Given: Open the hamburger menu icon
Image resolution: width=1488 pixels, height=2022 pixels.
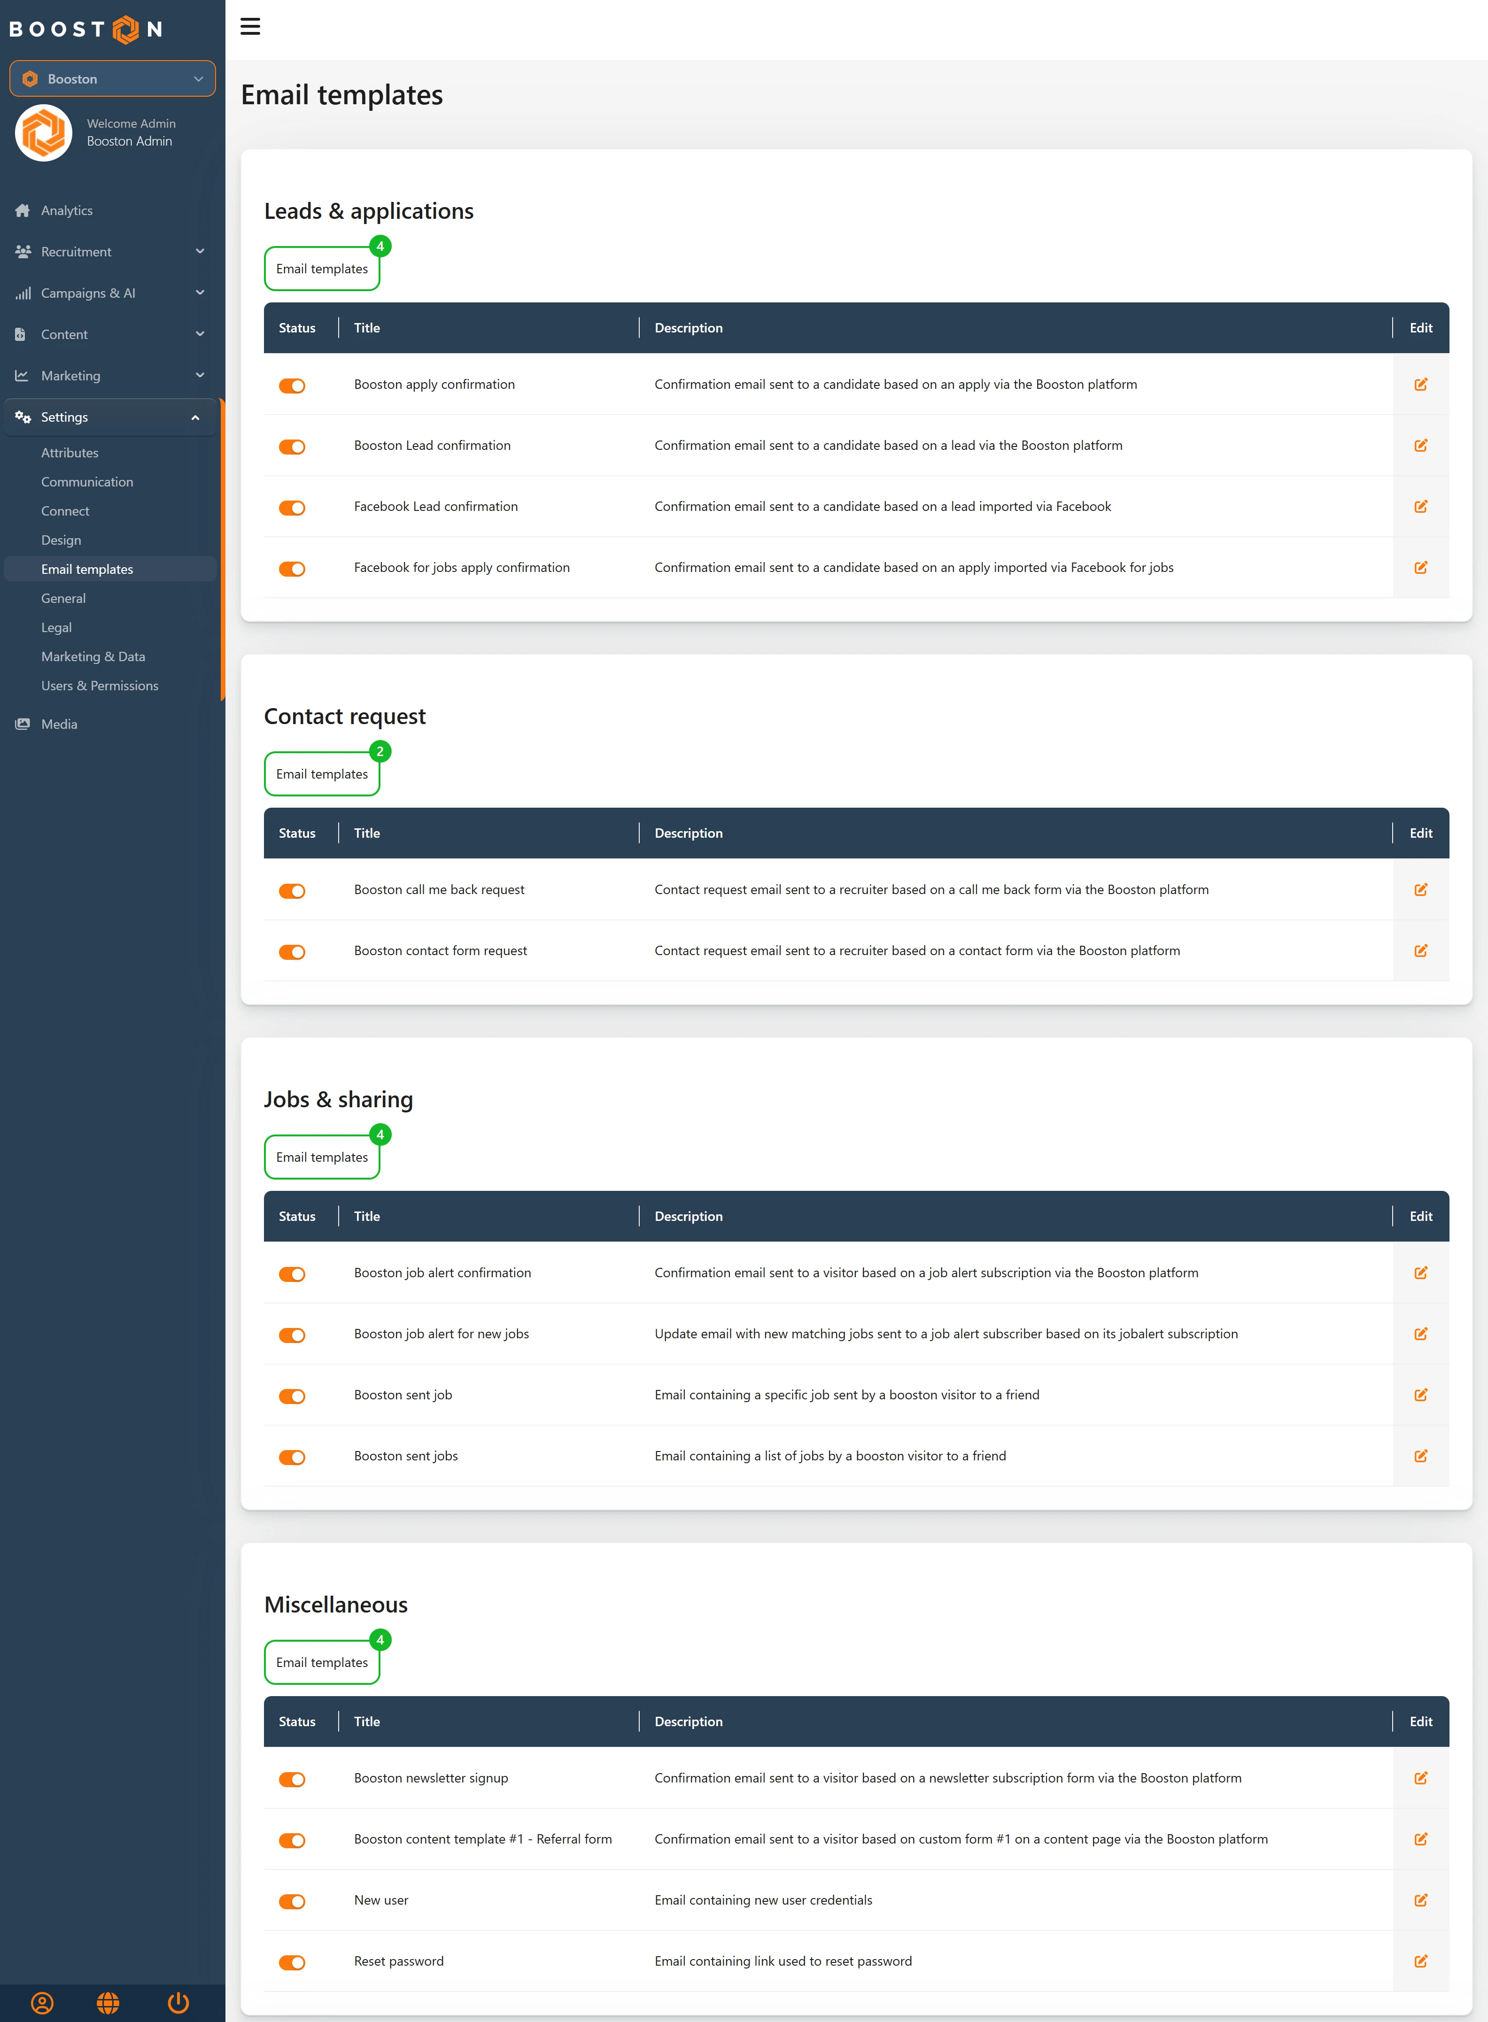Looking at the screenshot, I should click(250, 27).
